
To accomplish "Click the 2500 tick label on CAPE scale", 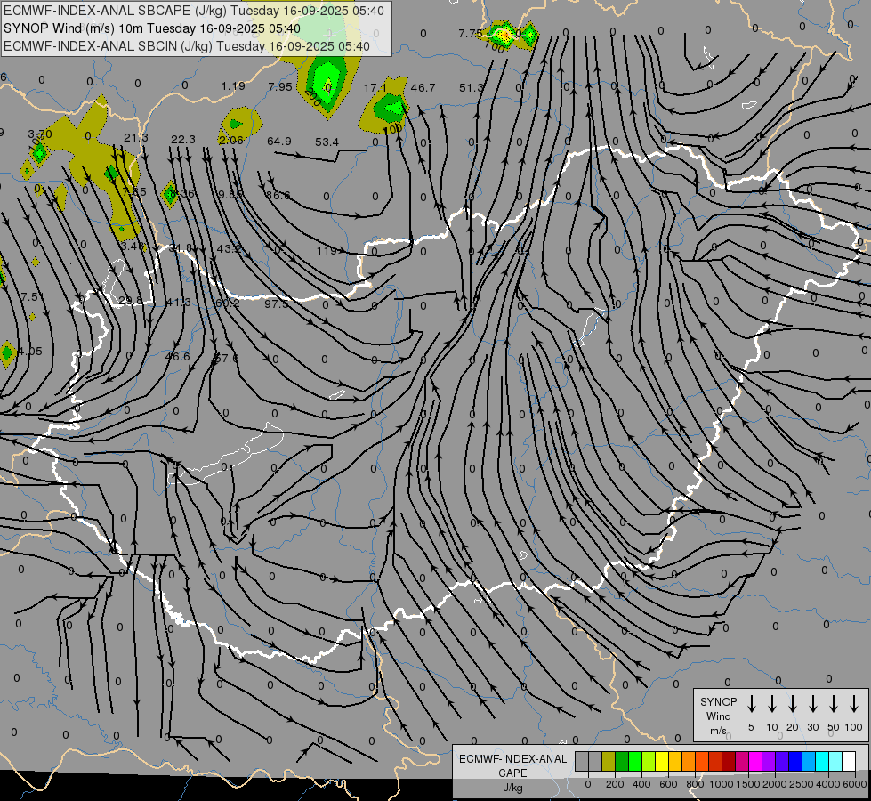I will 802,784.
